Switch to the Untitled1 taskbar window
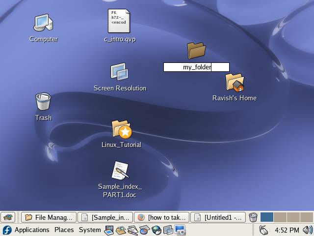The height and width of the screenshot is (236, 314). [217, 217]
